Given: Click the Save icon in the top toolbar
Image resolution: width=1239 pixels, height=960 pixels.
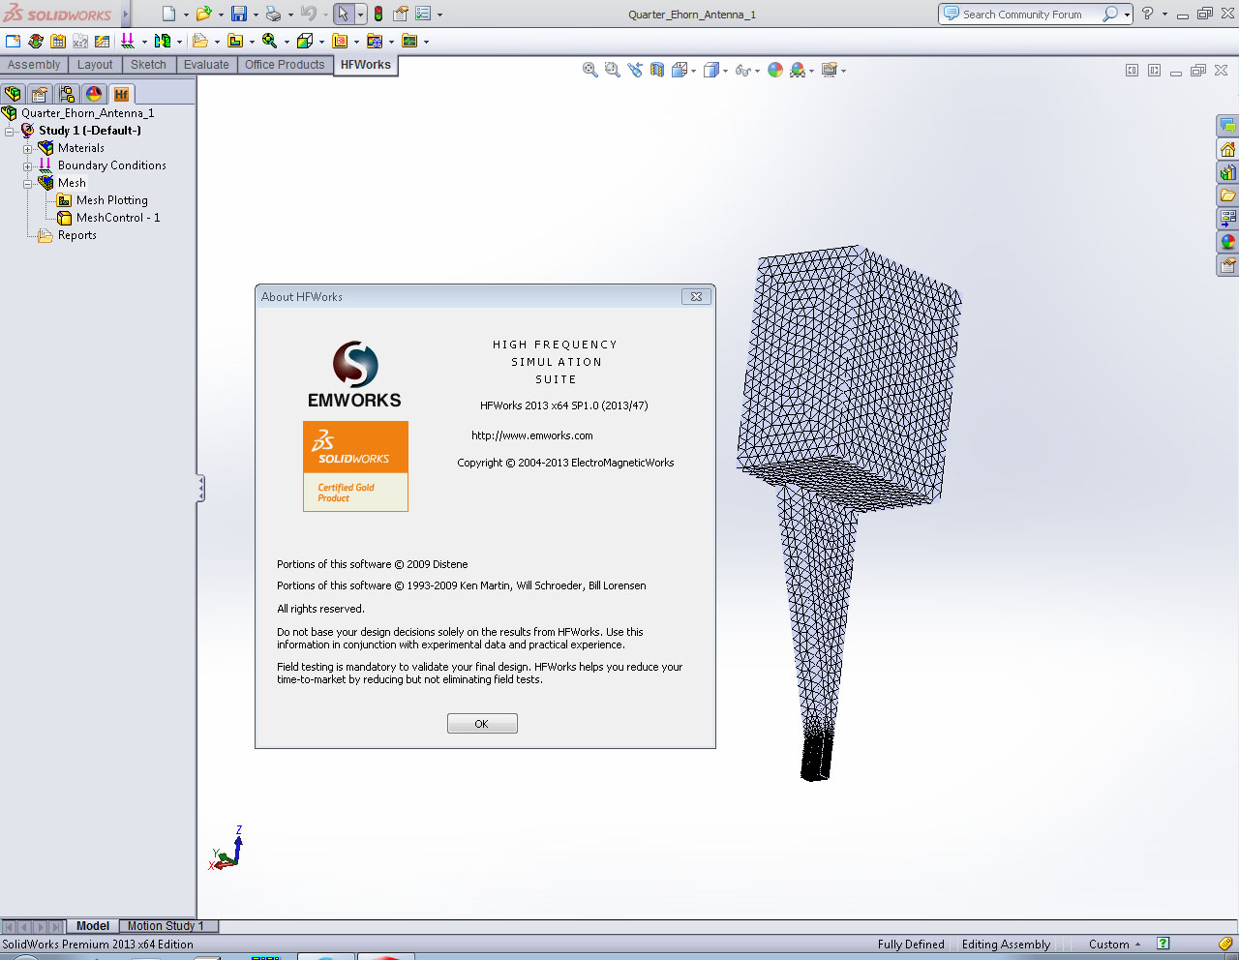Looking at the screenshot, I should (x=239, y=14).
